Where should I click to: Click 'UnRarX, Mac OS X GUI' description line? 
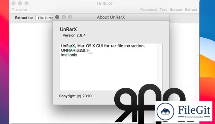tap(103, 46)
